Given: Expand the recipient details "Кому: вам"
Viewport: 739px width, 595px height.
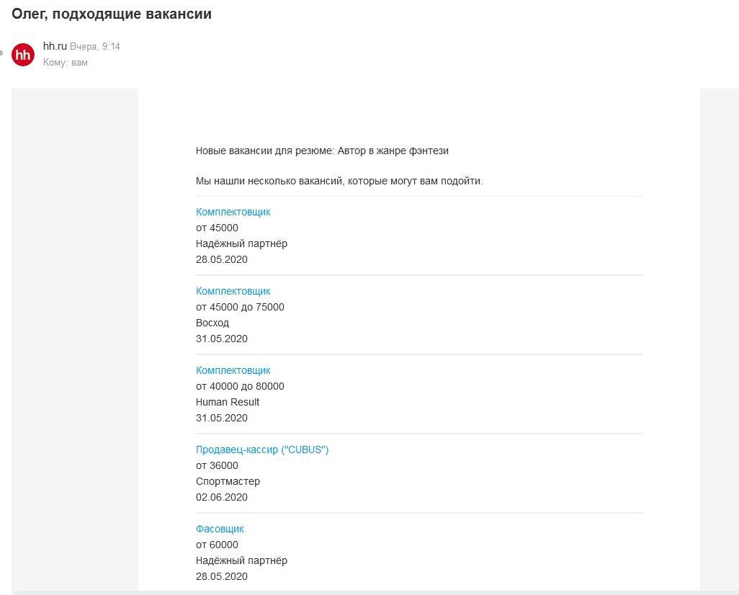Looking at the screenshot, I should tap(66, 63).
